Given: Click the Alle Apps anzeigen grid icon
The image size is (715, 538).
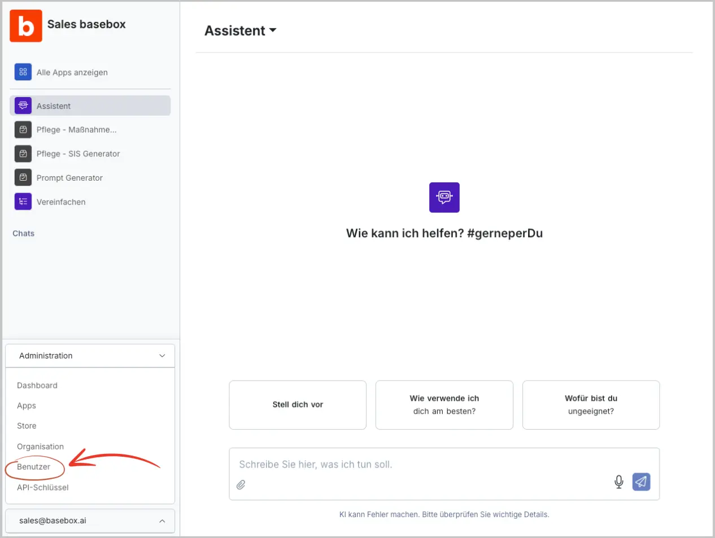Looking at the screenshot, I should click(23, 72).
